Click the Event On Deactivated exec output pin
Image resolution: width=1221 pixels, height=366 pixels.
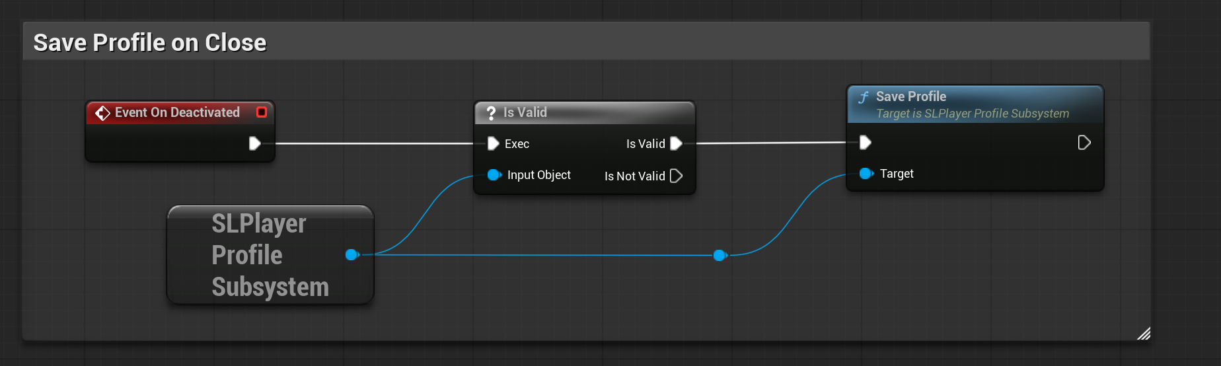tap(255, 143)
